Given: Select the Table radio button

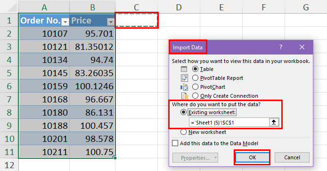Looking at the screenshot, I should (195, 69).
